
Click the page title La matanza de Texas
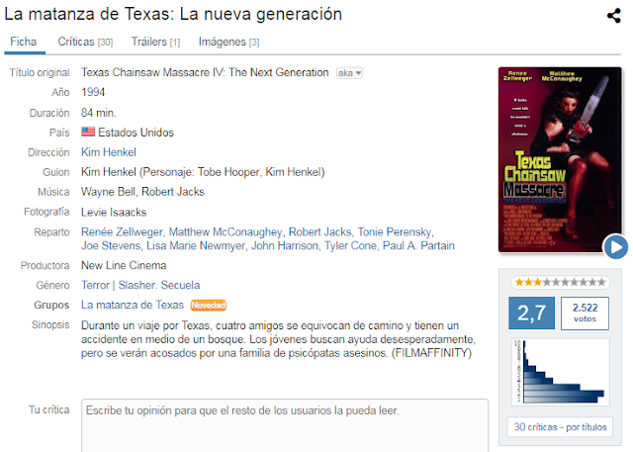coord(173,14)
